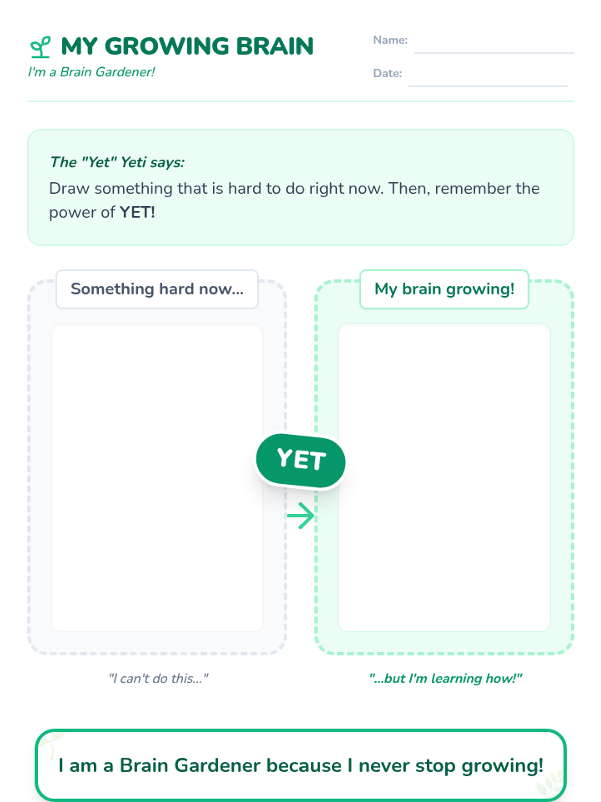The image size is (601, 802).
Task: Click the I'm a Brain Gardener subtitle
Action: coord(91,72)
